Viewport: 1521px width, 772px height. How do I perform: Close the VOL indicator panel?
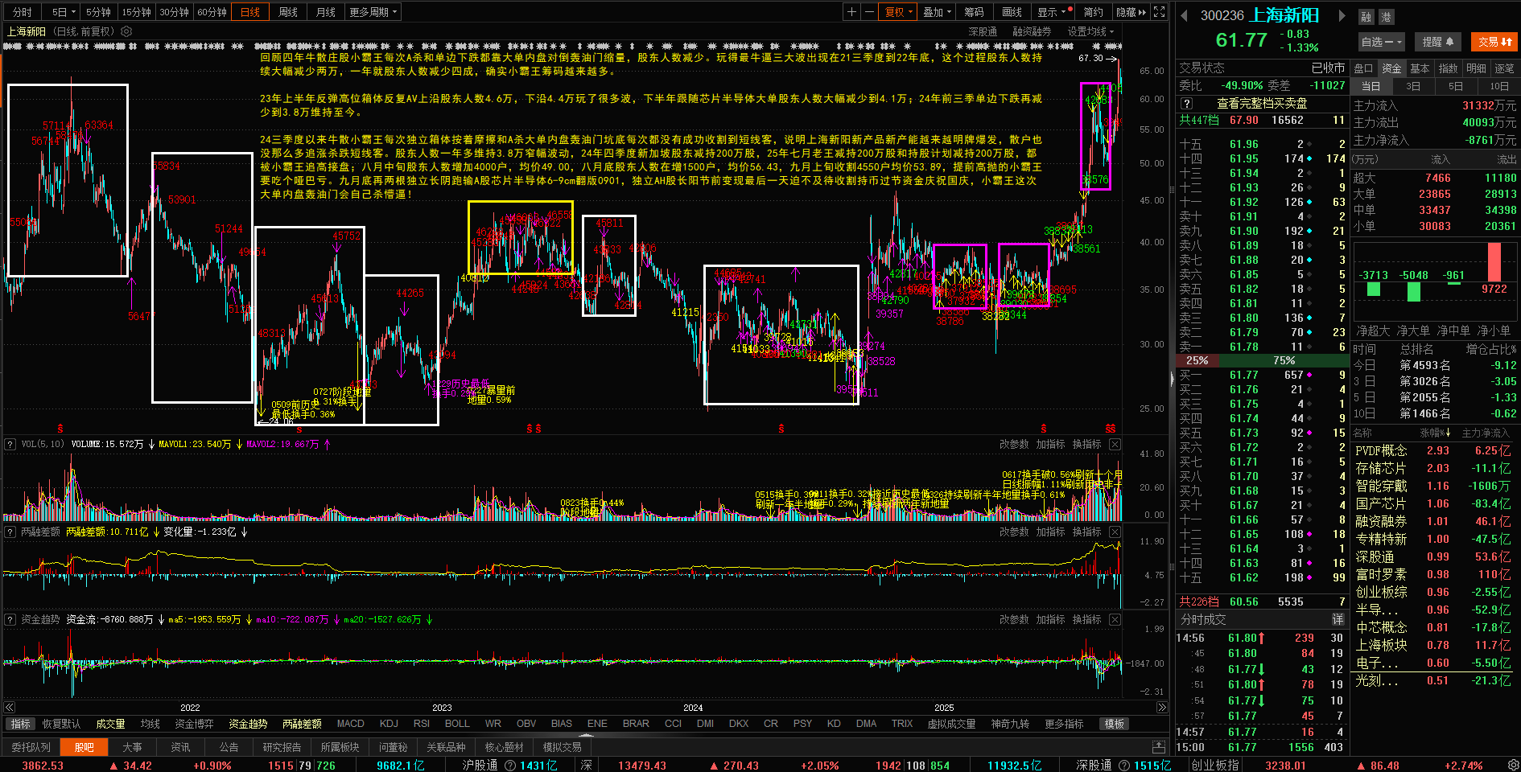[x=1115, y=444]
